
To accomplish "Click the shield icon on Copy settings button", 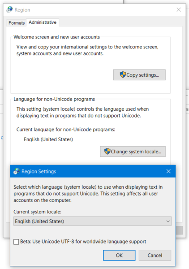I will coord(123,75).
